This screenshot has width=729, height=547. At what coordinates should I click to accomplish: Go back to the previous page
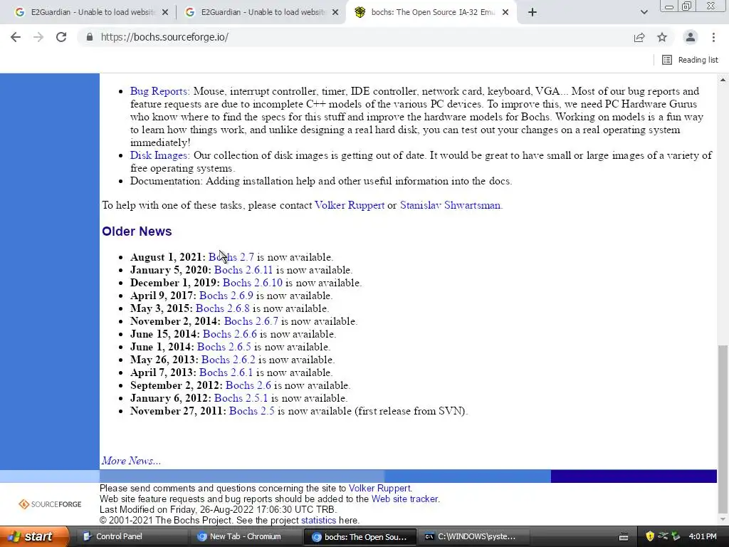[x=16, y=37]
